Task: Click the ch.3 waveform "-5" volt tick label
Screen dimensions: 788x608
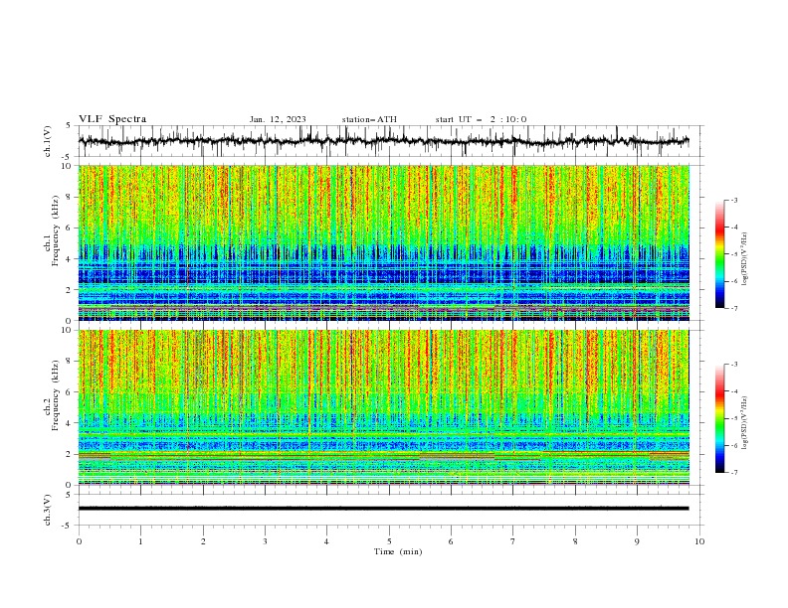Action: pos(68,526)
